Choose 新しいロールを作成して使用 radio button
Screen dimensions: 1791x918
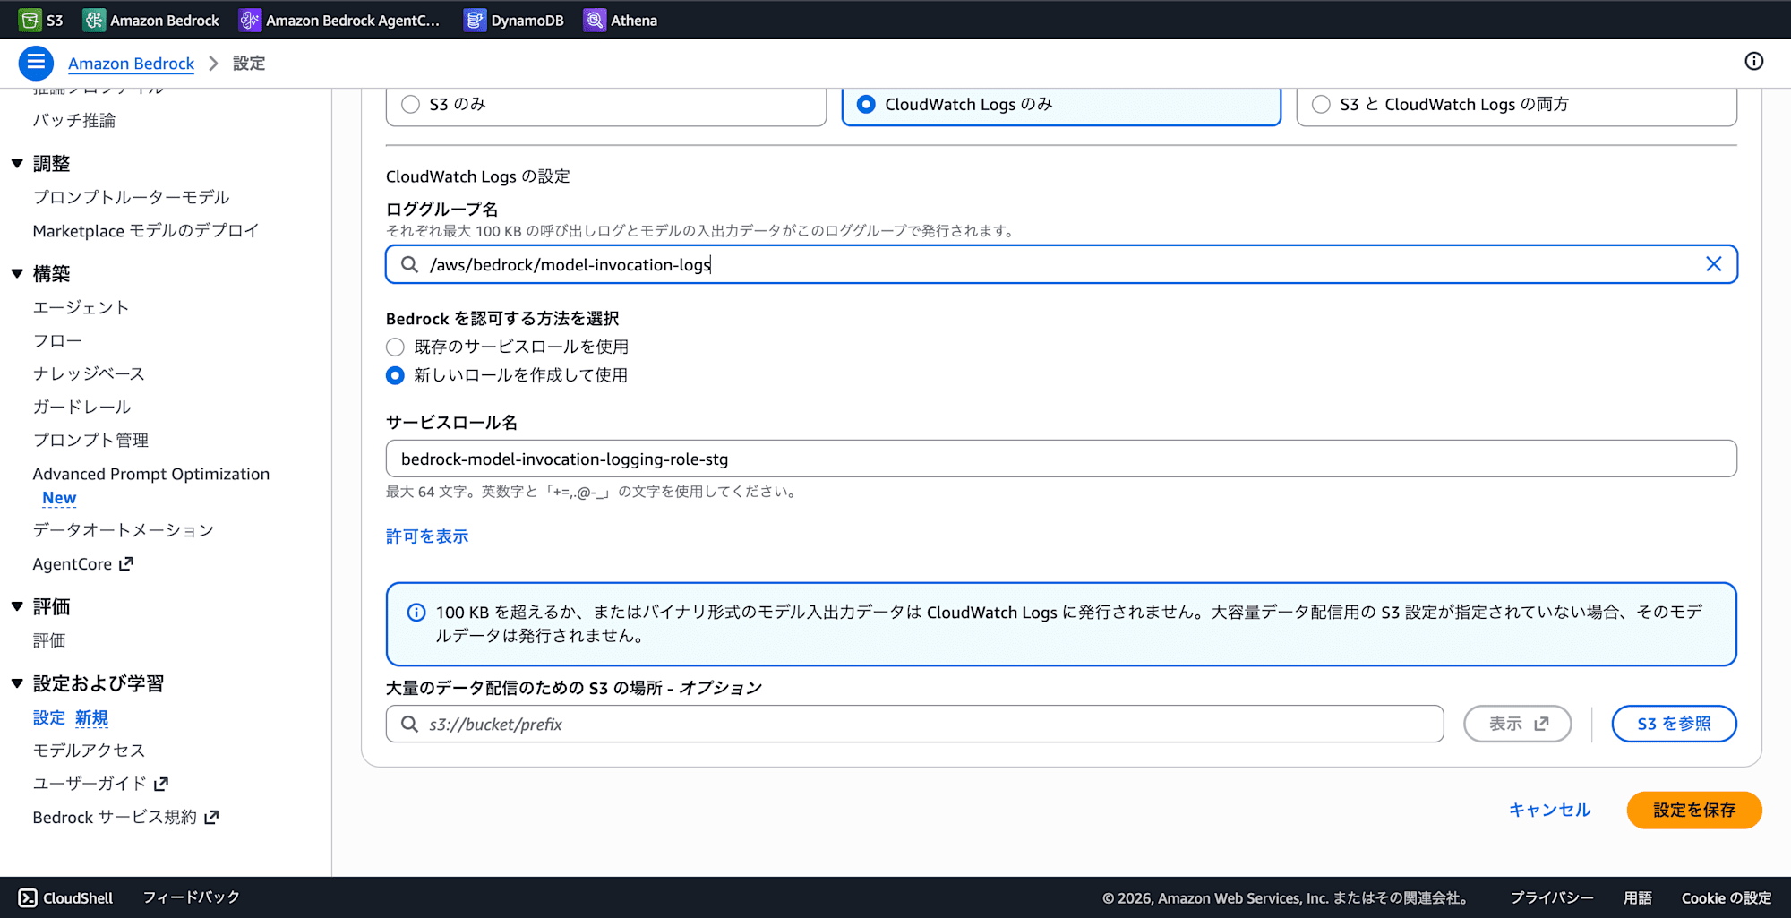(x=395, y=375)
